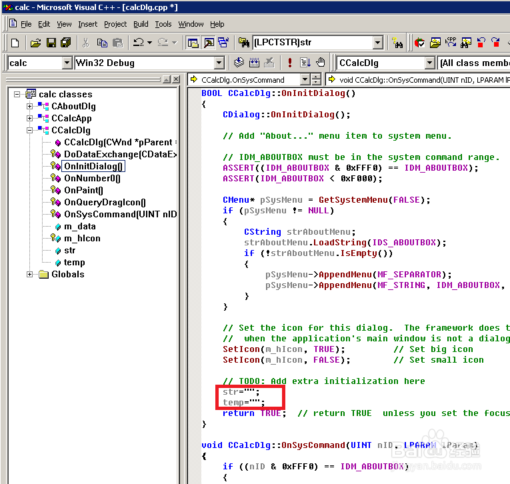This screenshot has width=510, height=484.
Task: Select OnSysCommand(UINT nID member
Action: [121, 215]
